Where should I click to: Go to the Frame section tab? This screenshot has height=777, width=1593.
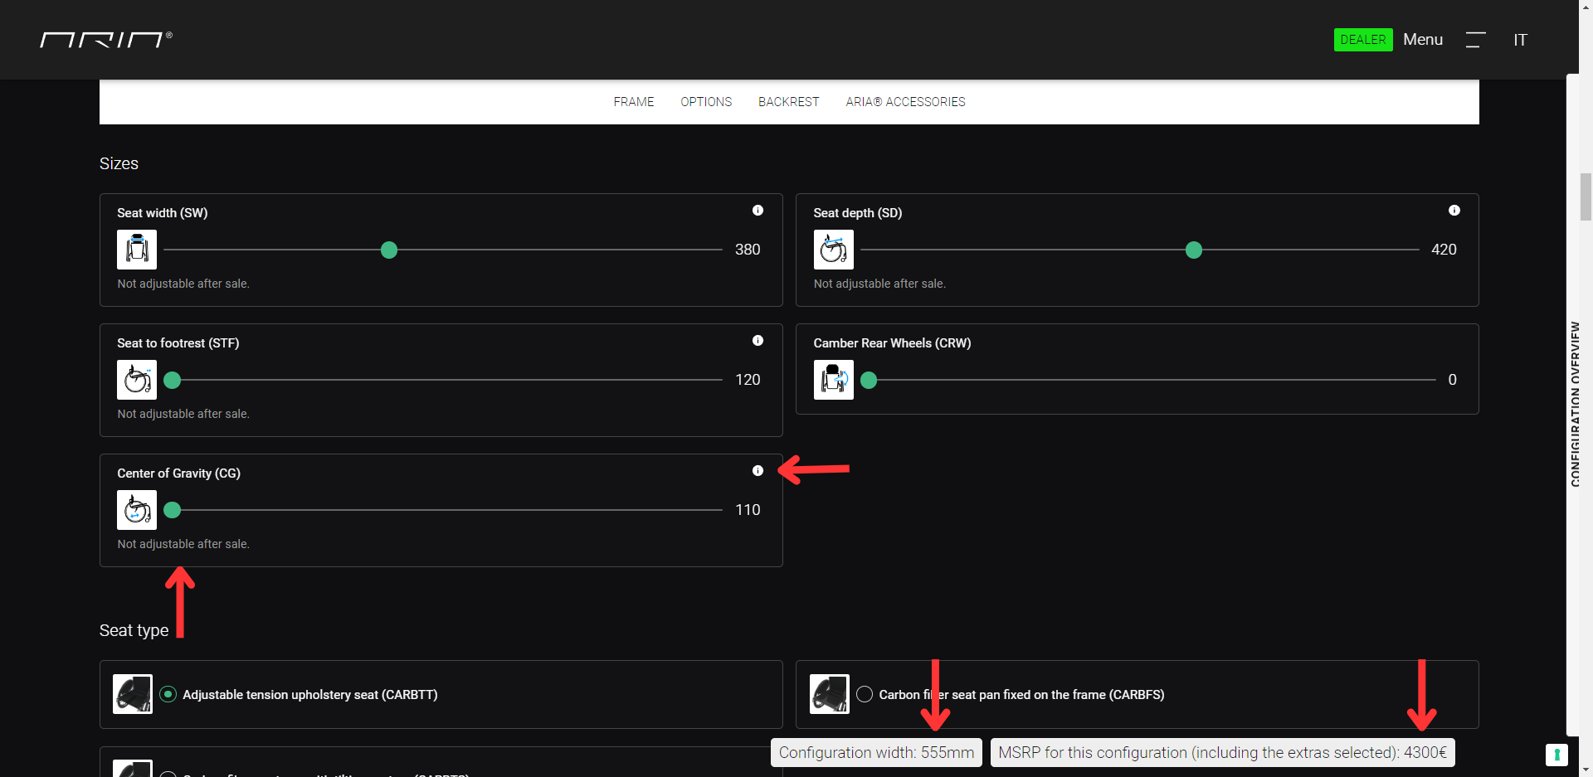[633, 102]
